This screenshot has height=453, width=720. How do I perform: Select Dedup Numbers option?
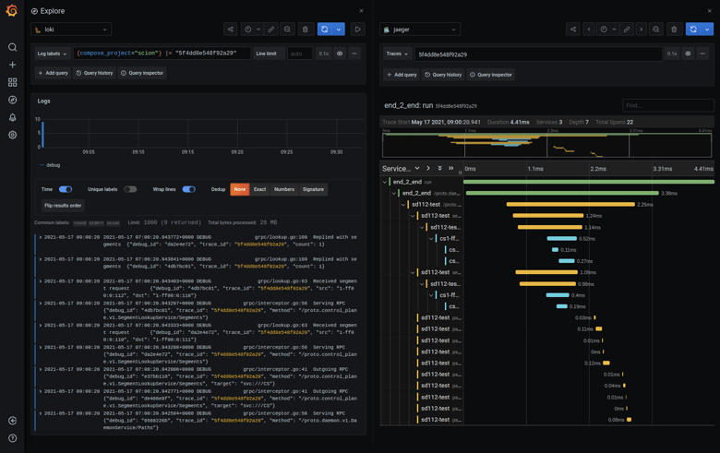(284, 189)
